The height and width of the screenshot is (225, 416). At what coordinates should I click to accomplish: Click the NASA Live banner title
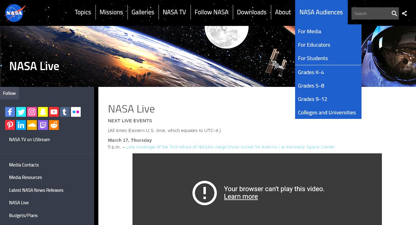(x=34, y=66)
